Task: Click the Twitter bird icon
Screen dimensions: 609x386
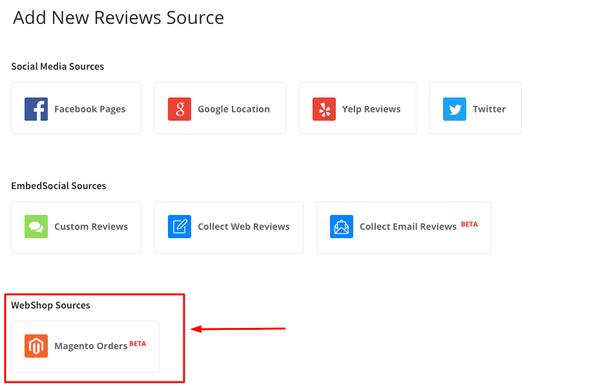Action: point(455,109)
